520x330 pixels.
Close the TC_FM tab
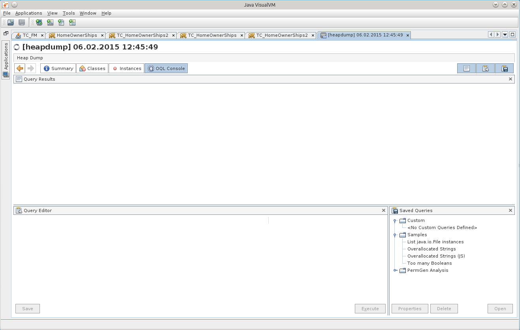point(42,36)
